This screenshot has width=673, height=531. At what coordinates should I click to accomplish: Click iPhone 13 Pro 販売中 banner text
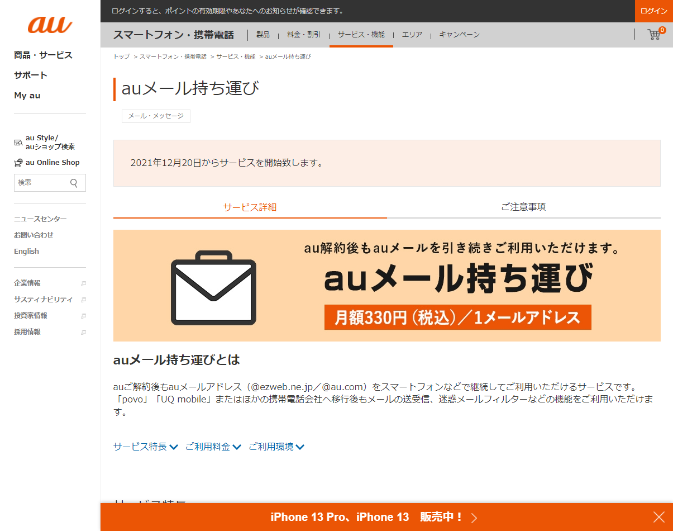coord(366,517)
